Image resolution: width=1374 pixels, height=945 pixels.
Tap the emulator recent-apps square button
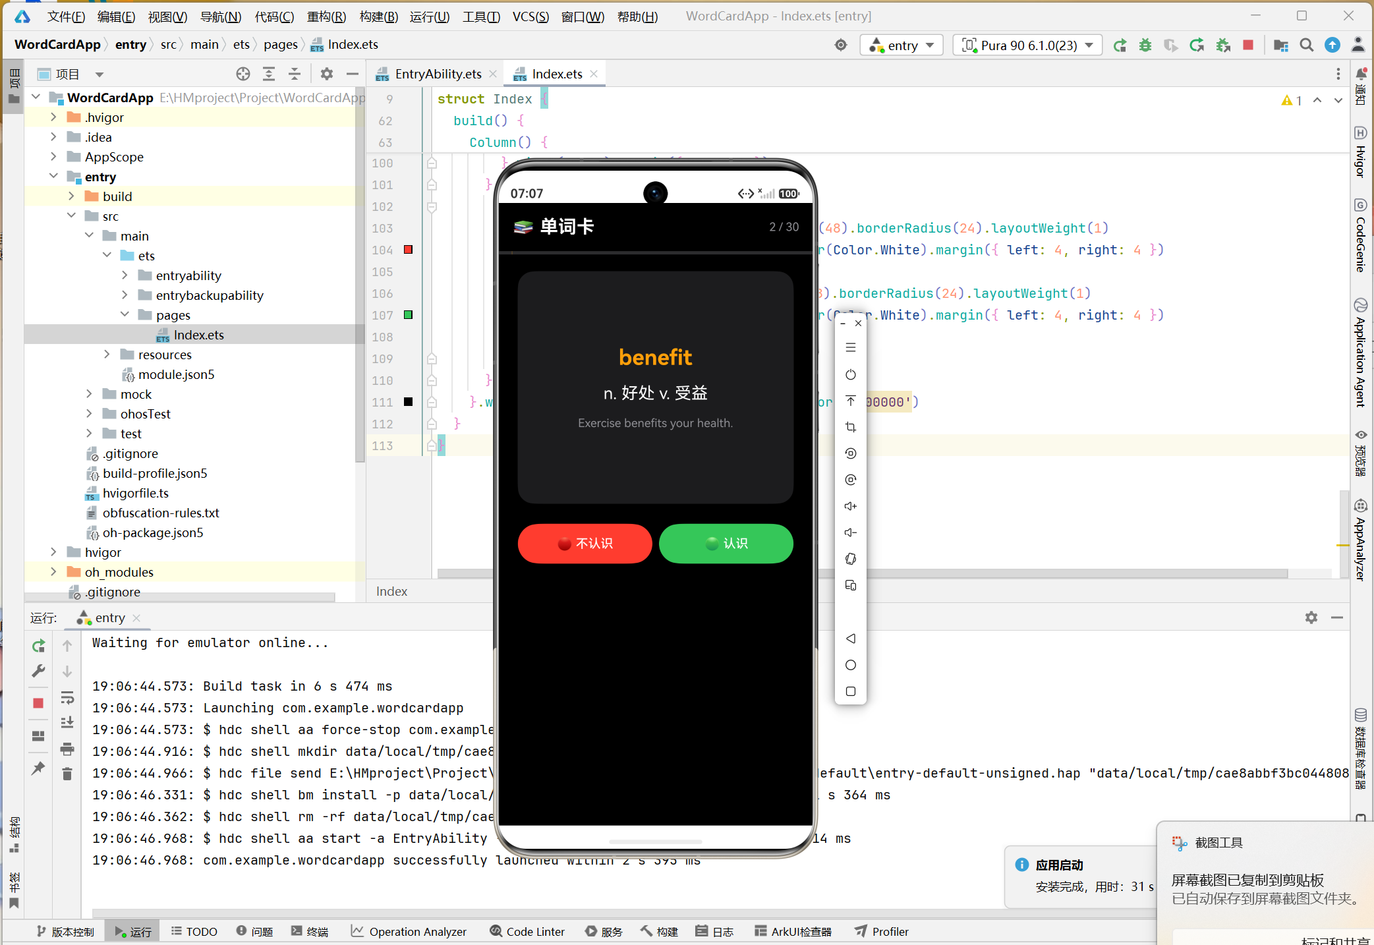click(851, 691)
